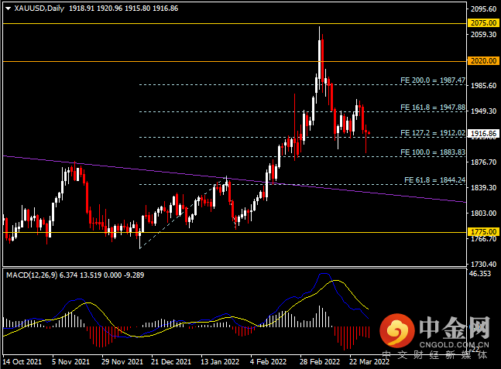Click the FE 61.8 = 1844.24 label
The image size is (501, 369).
(x=435, y=180)
